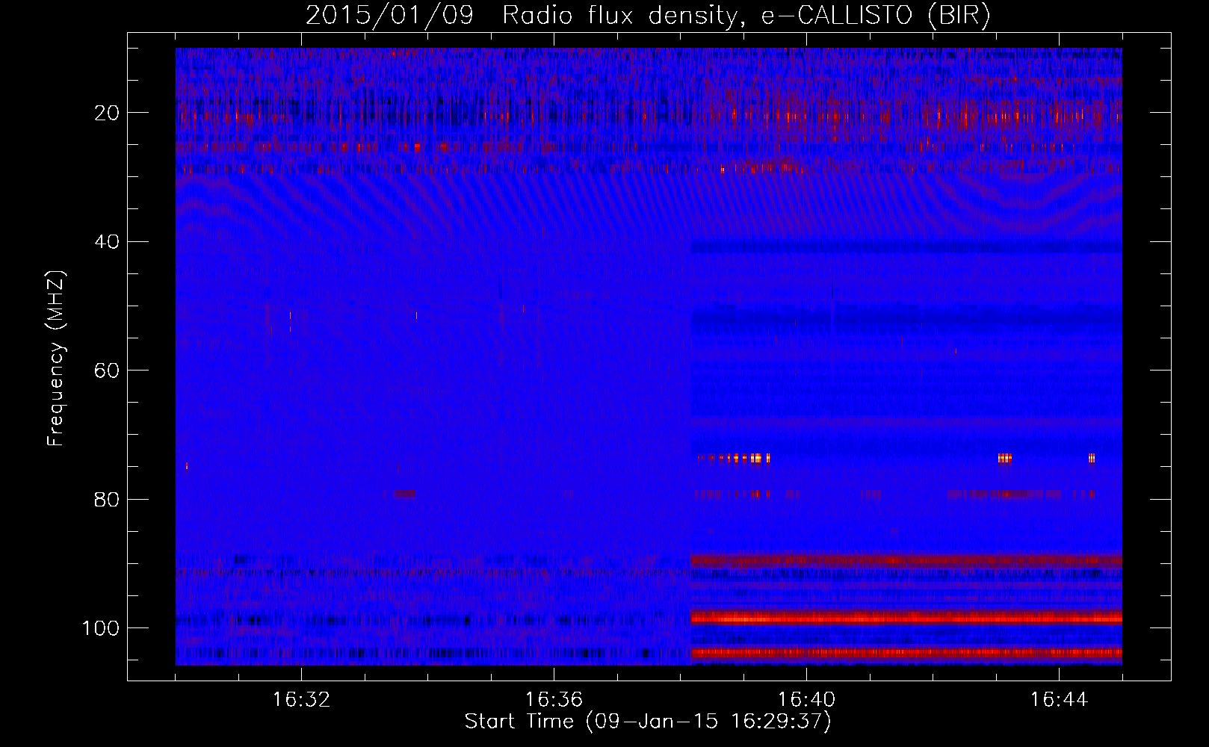This screenshot has width=1209, height=747.
Task: Click the date "2015/01/09" in the title
Action: [389, 16]
